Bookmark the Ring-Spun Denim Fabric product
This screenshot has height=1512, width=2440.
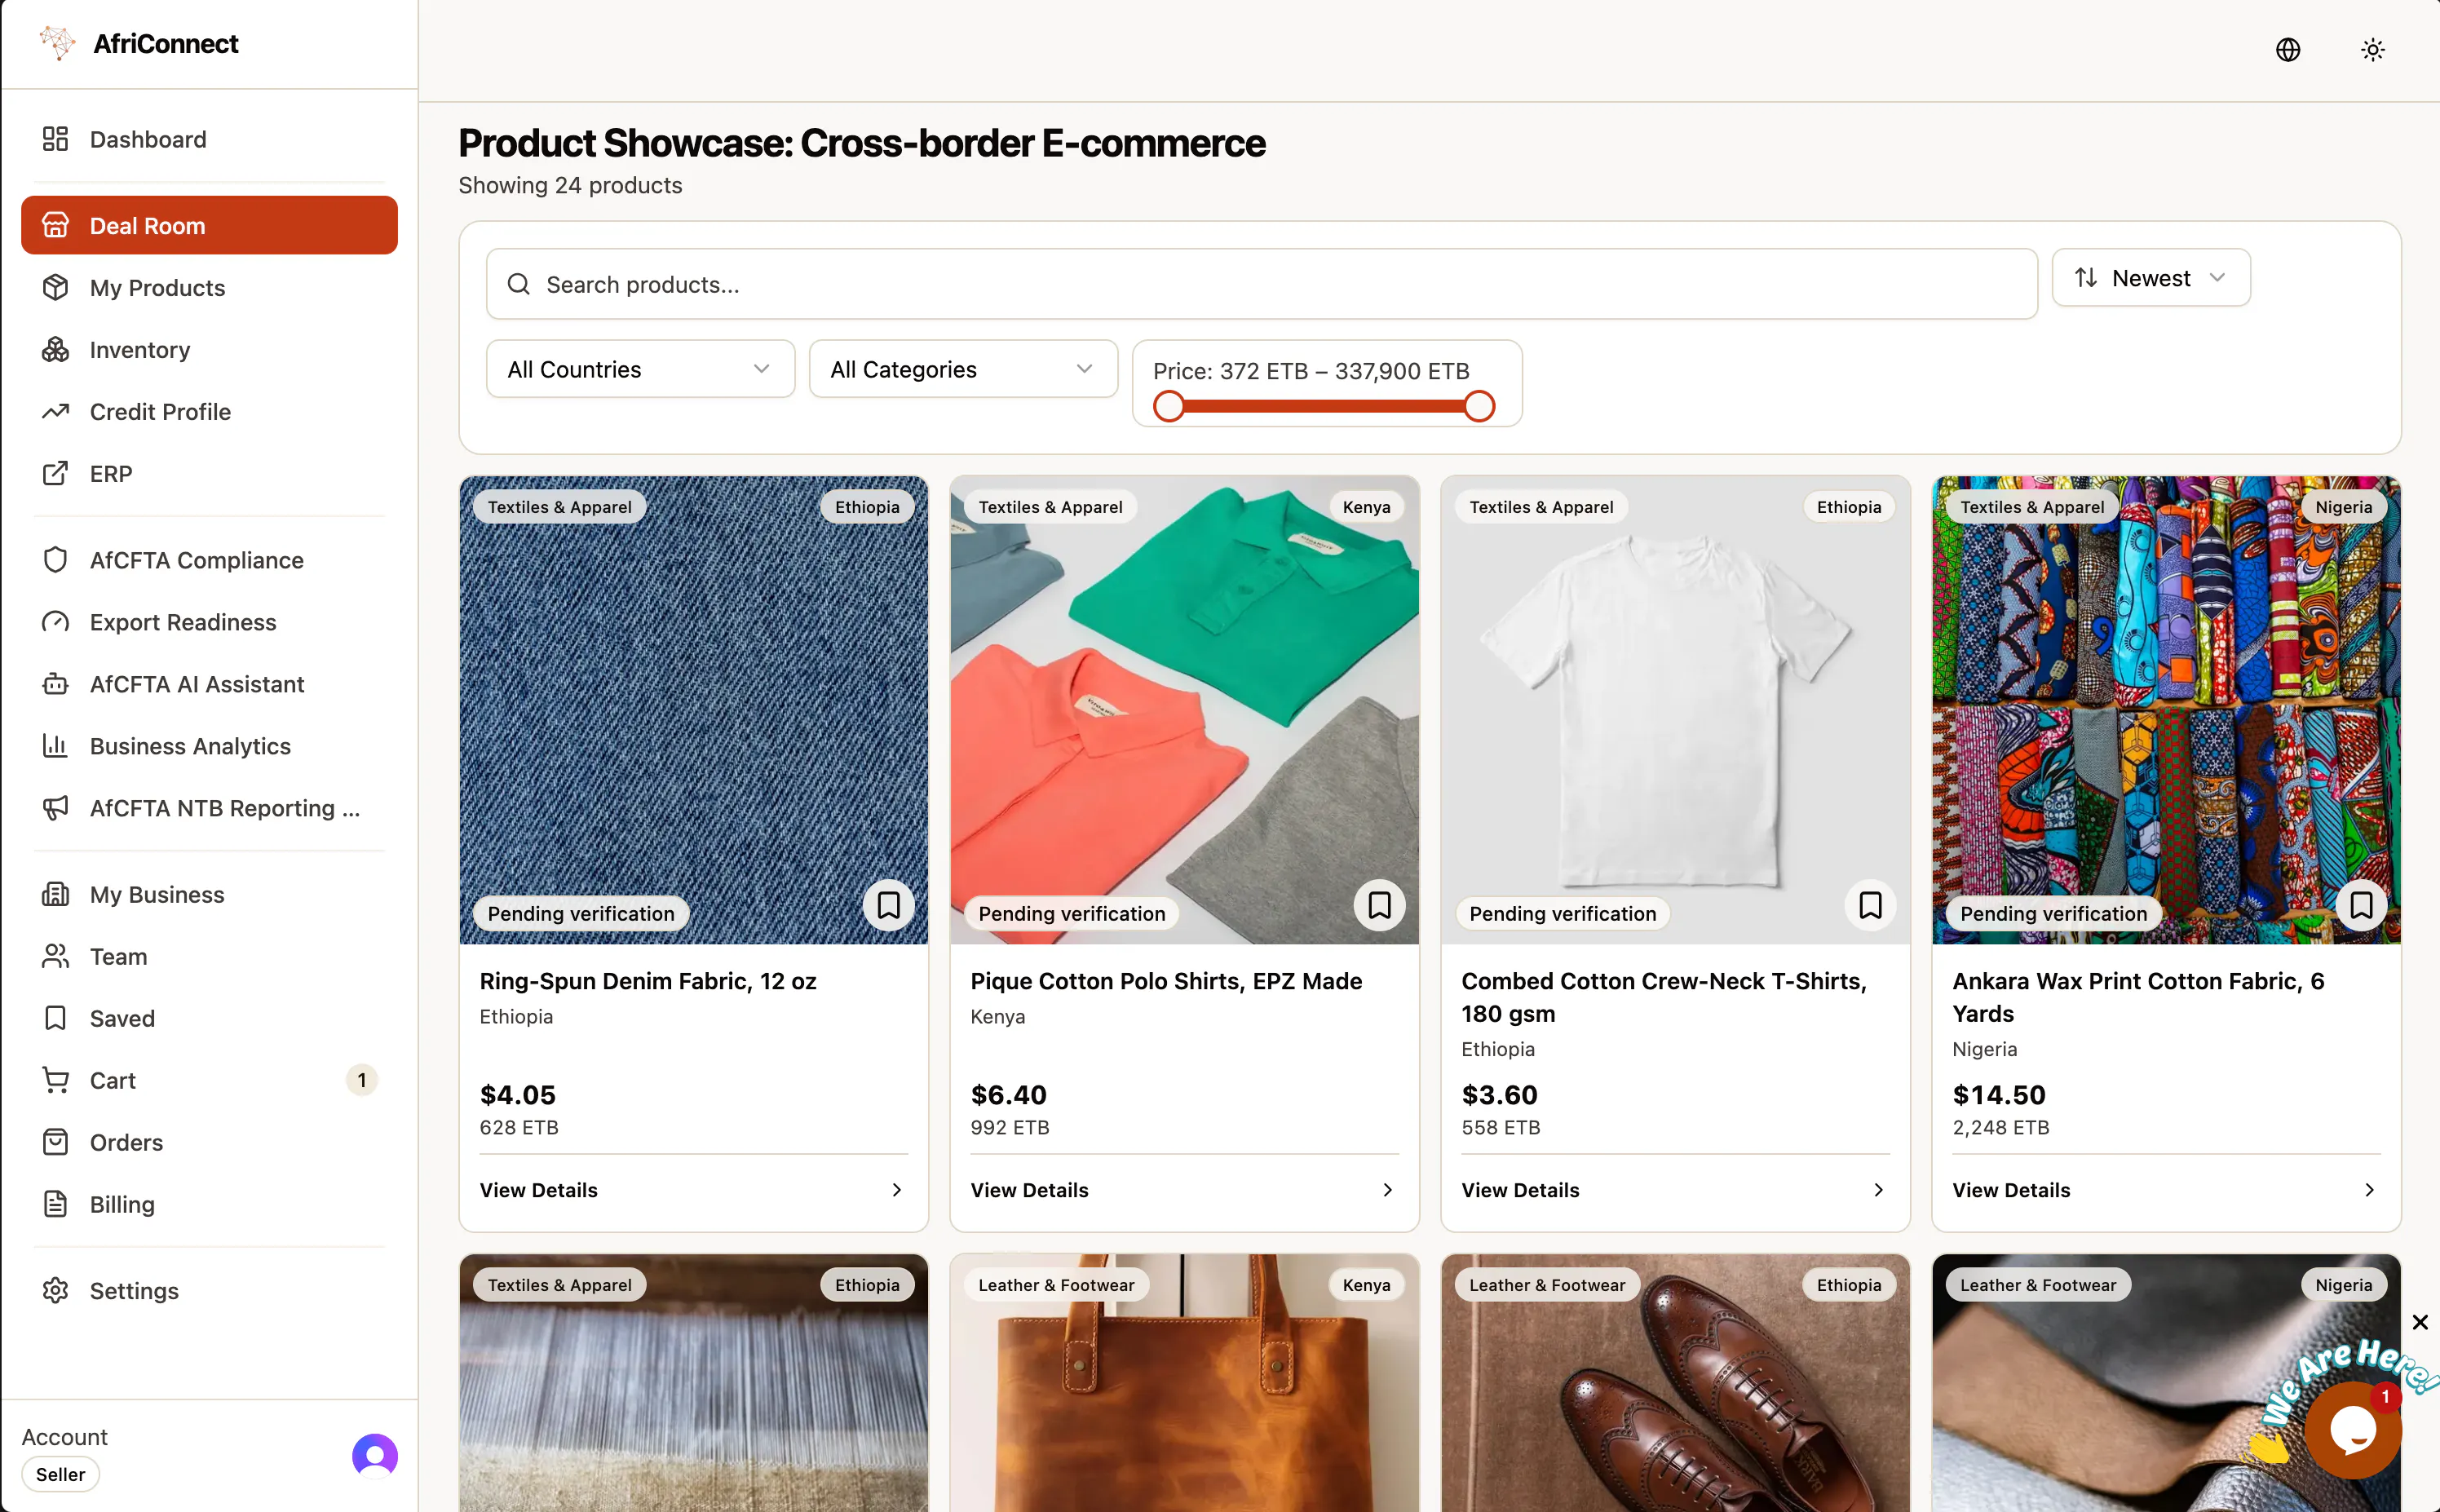click(x=888, y=905)
